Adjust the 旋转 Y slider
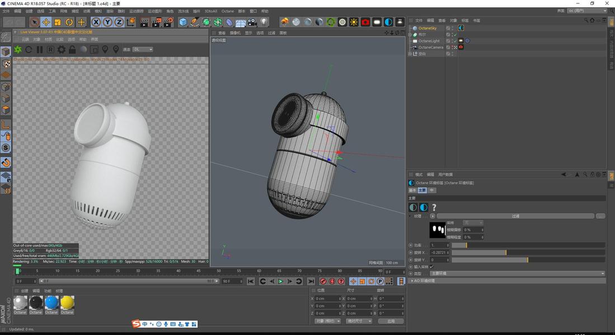Screen dimensions: 615x335 click(528, 260)
